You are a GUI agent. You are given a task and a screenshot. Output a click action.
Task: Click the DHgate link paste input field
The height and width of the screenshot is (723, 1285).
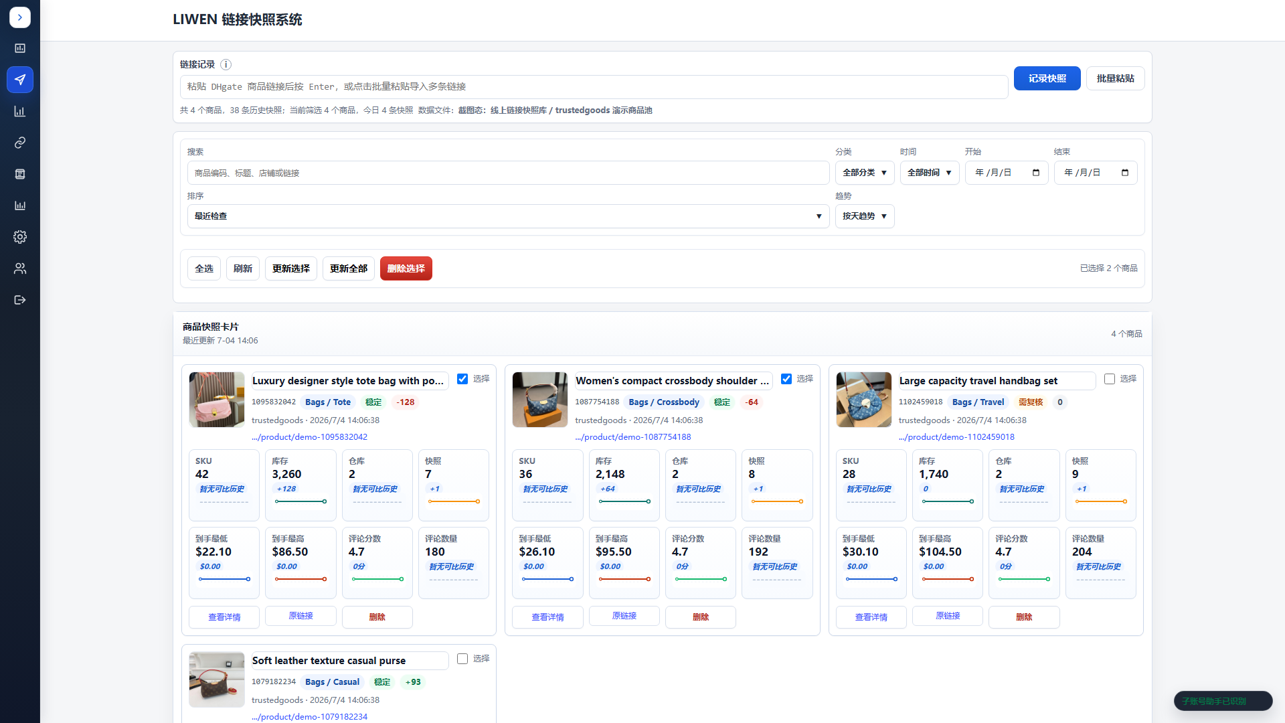(x=594, y=87)
